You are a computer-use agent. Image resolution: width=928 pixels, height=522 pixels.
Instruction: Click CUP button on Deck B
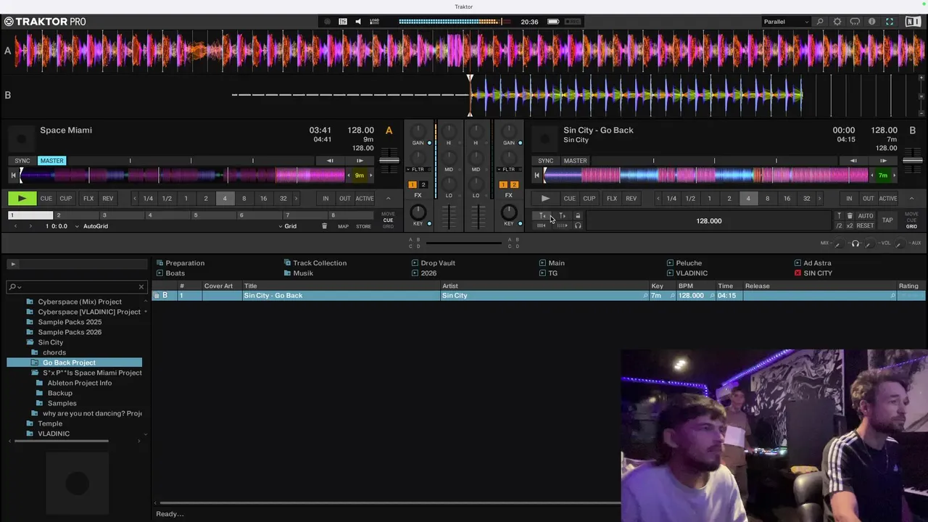[x=589, y=199]
